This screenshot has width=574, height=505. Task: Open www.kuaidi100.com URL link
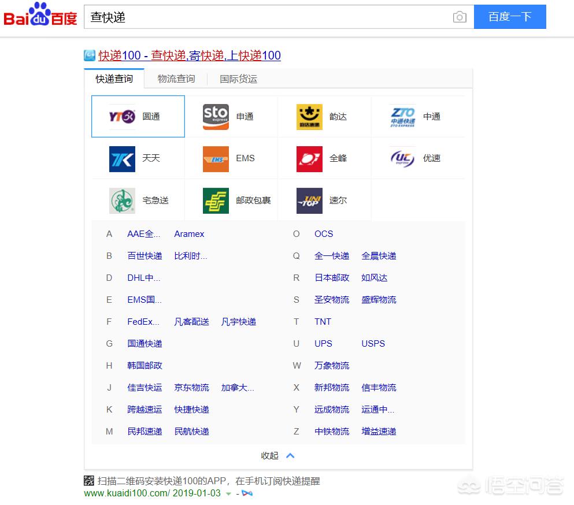click(127, 493)
